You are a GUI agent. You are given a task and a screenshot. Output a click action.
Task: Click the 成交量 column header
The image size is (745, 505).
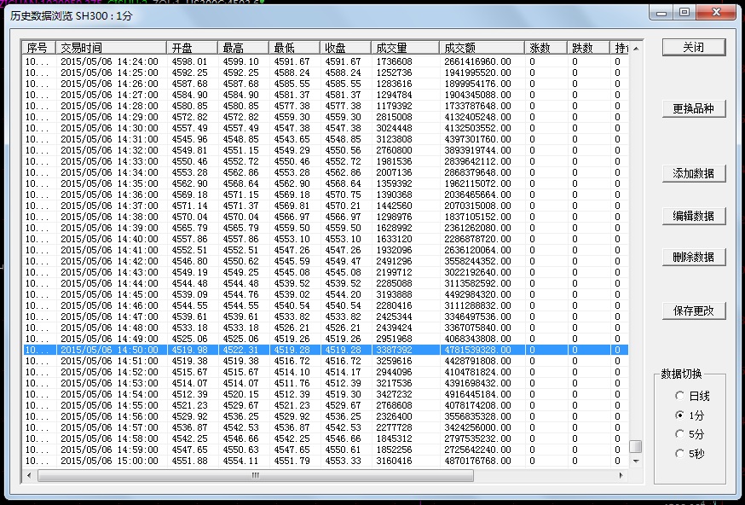404,48
